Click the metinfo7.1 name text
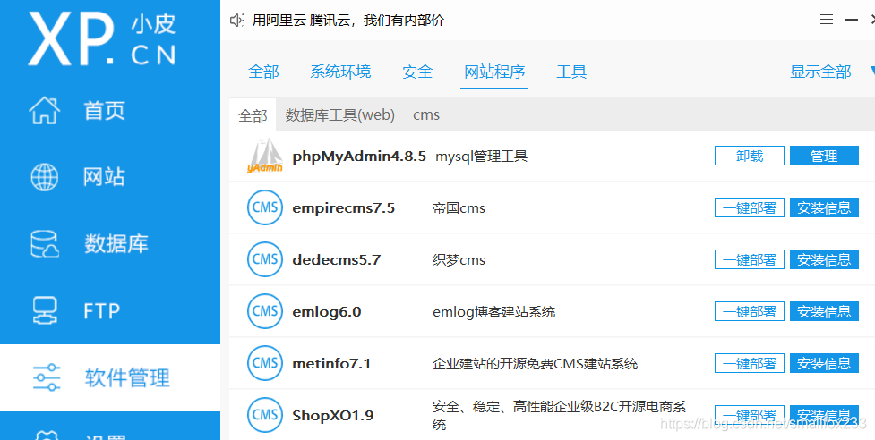875x440 pixels. (x=330, y=364)
